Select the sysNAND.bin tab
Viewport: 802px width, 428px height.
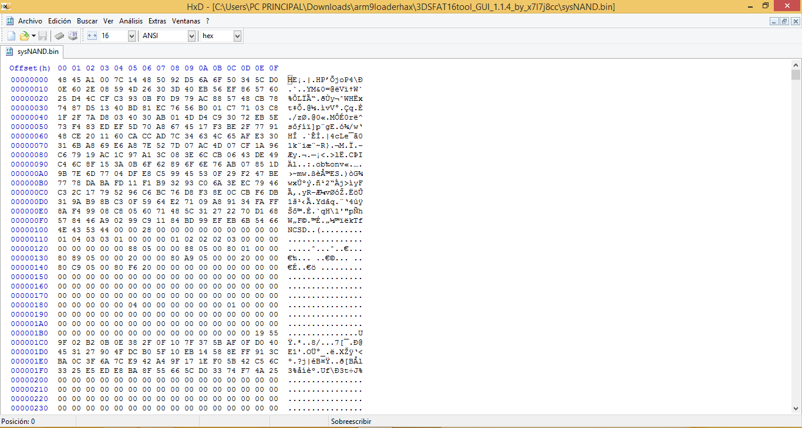[32, 52]
